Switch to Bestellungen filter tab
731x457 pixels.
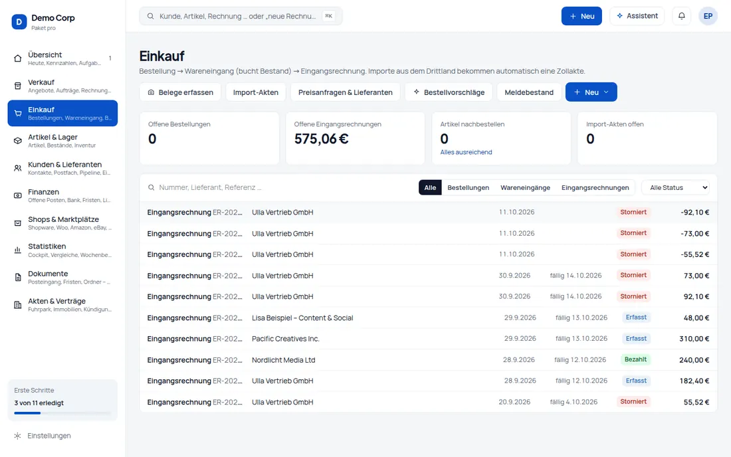[x=468, y=188]
